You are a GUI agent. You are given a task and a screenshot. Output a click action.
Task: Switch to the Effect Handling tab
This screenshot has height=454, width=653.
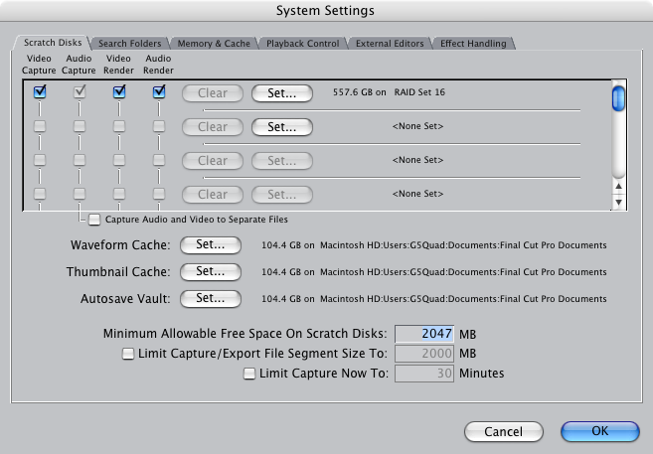click(x=473, y=44)
